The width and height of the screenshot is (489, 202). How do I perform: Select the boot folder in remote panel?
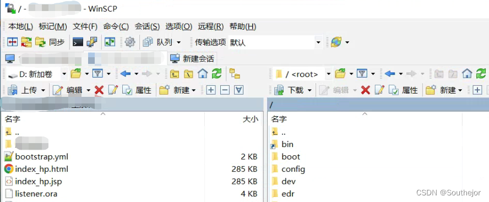click(291, 156)
